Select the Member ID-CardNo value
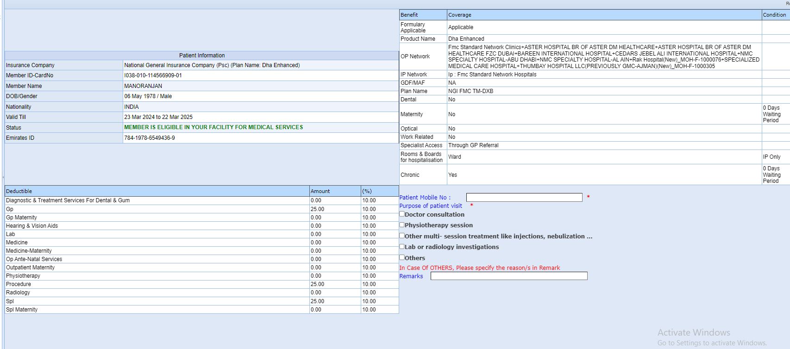The image size is (790, 349). click(x=153, y=75)
